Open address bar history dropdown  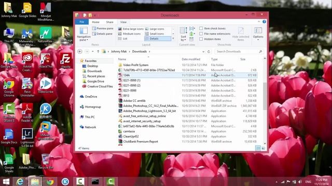(x=203, y=52)
